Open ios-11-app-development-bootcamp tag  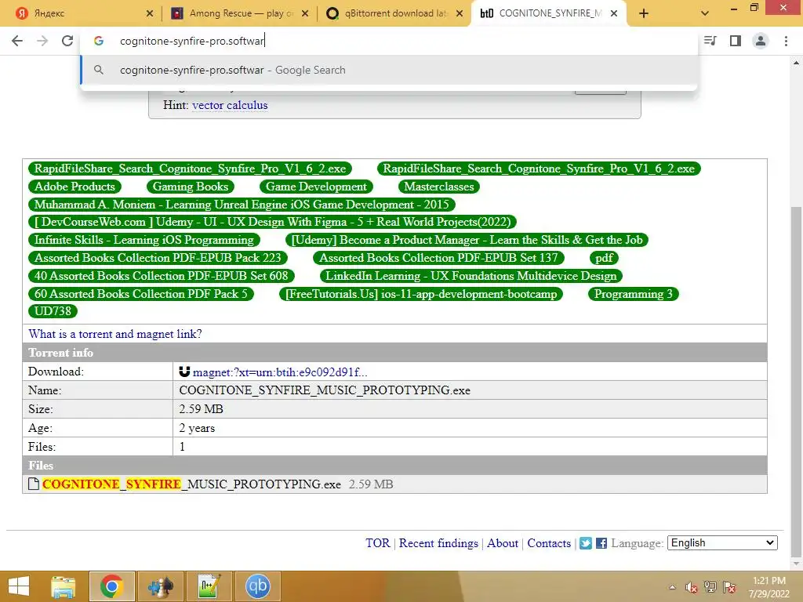coord(421,293)
